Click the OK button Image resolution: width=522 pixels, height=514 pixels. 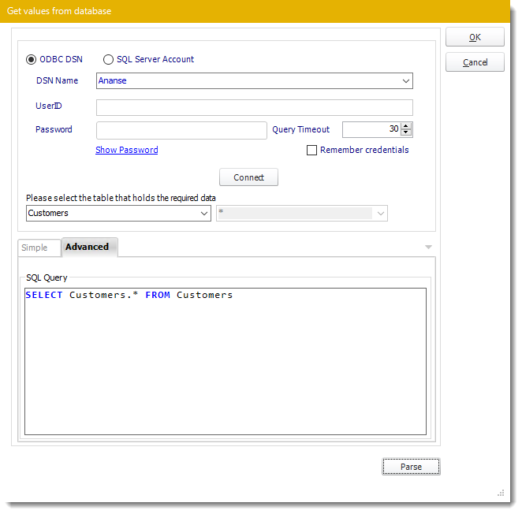[475, 37]
